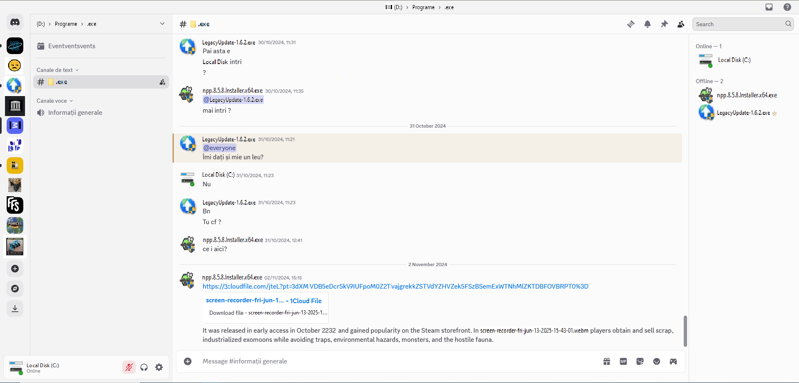Join Informații generale voice channel
The height and width of the screenshot is (383, 799).
[75, 113]
